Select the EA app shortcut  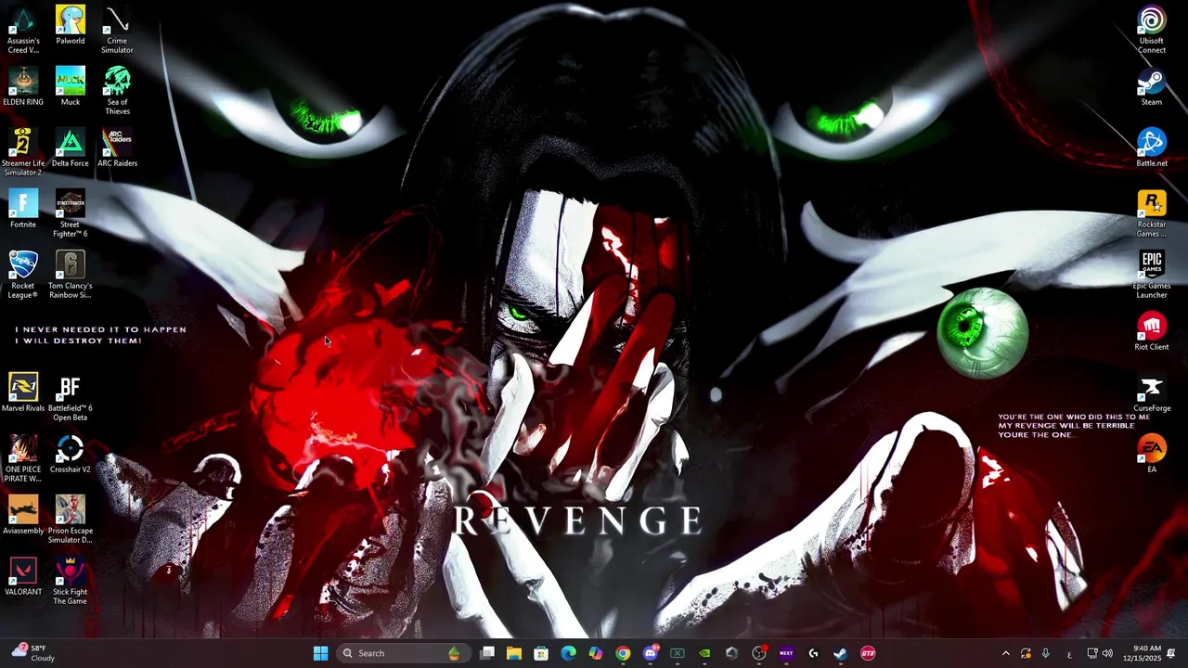pyautogui.click(x=1152, y=454)
